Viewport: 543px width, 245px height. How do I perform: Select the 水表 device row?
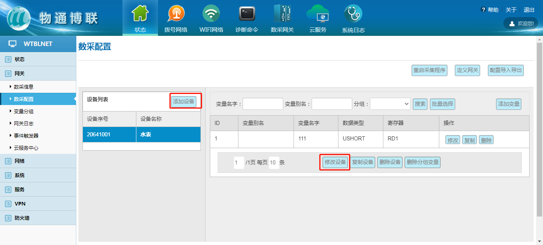[x=141, y=134]
